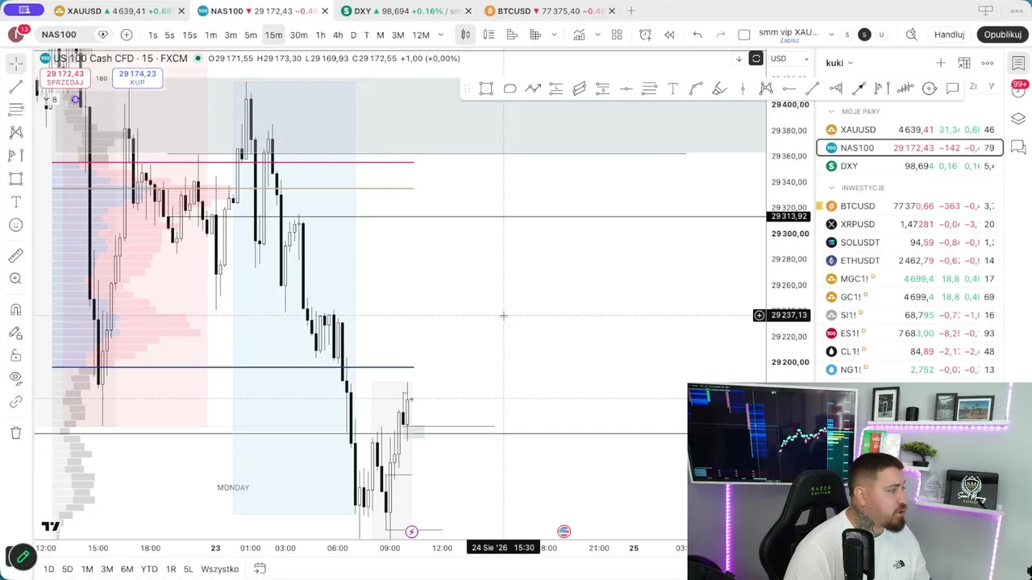Viewport: 1032px width, 580px height.
Task: Open the chart layout selector square
Action: tap(744, 35)
